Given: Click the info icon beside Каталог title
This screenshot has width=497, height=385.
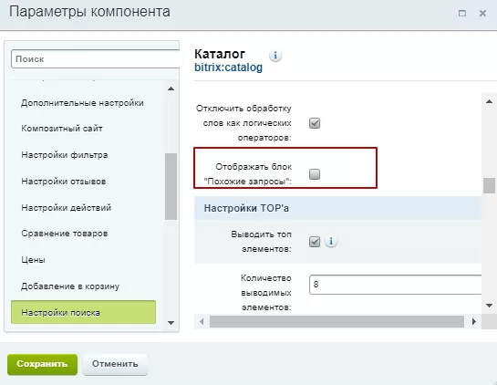Looking at the screenshot, I should click(275, 56).
